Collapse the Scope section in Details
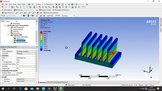This screenshot has width=162, height=91. pyautogui.click(x=1, y=49)
